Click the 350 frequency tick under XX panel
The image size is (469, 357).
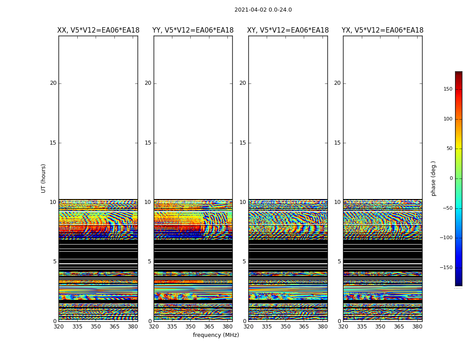[96, 327]
